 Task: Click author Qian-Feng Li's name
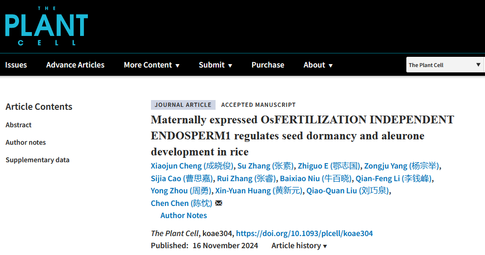(x=394, y=179)
